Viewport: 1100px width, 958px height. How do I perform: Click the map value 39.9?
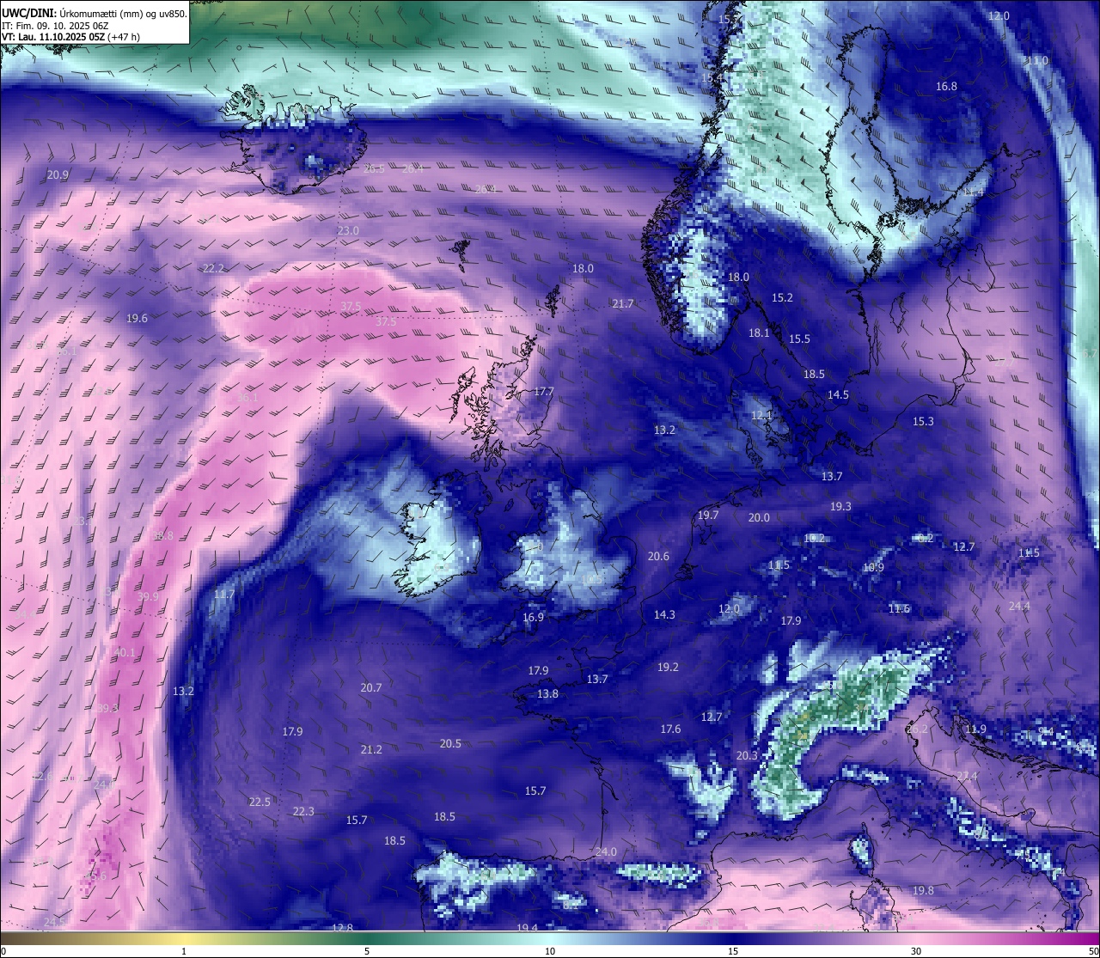coord(148,596)
